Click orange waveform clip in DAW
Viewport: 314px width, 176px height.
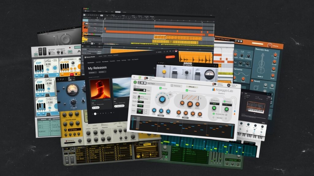pyautogui.click(x=195, y=57)
